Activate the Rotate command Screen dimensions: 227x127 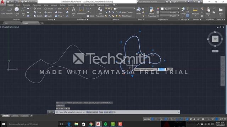pos(49,8)
